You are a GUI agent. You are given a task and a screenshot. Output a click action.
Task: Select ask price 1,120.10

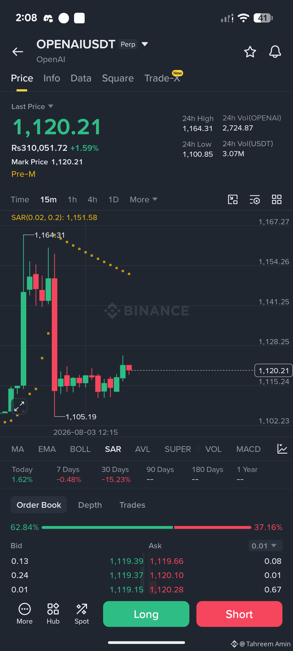click(167, 575)
